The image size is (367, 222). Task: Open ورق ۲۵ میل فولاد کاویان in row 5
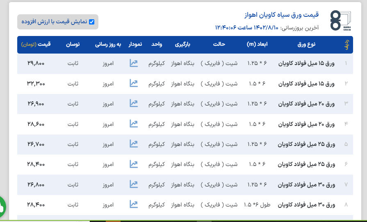(306, 144)
